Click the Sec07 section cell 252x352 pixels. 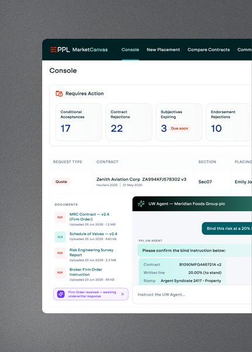(205, 182)
